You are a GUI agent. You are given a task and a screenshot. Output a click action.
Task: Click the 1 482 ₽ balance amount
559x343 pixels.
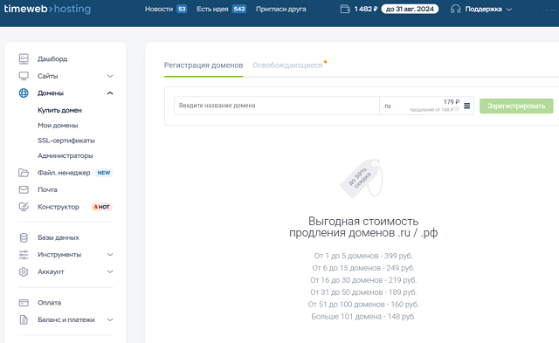click(x=366, y=9)
